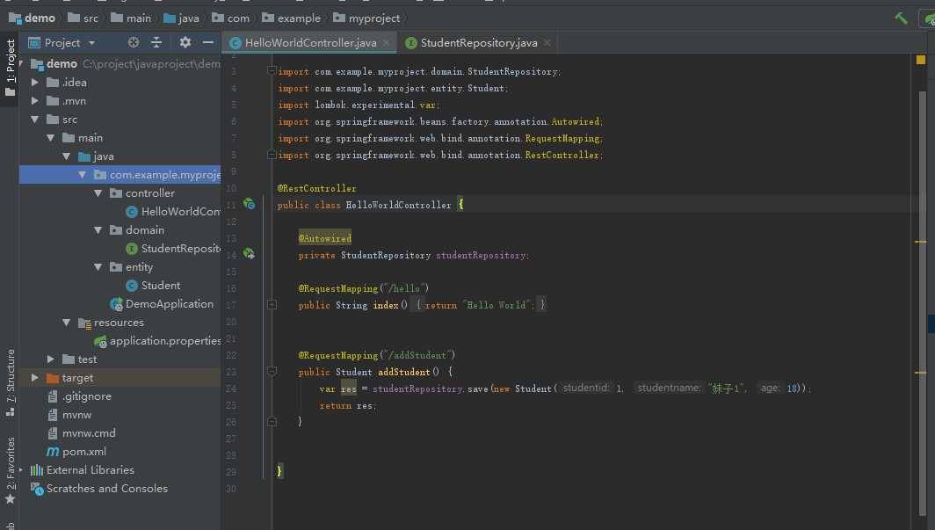Click the myproject breadcrumb in navigation bar
The width and height of the screenshot is (935, 530).
366,18
